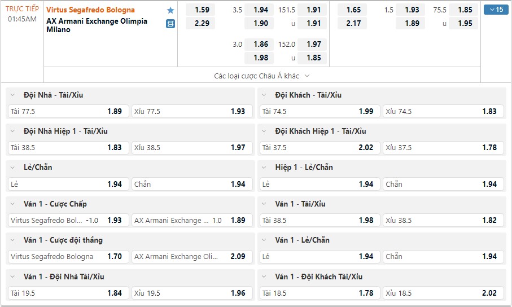Collapse the Lẻ/Chẵn section
Image resolution: width=512 pixels, height=307 pixels.
12,168
